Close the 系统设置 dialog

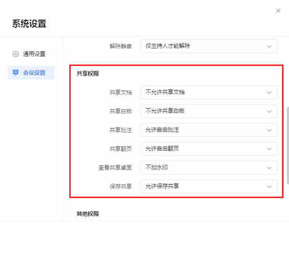point(278,11)
